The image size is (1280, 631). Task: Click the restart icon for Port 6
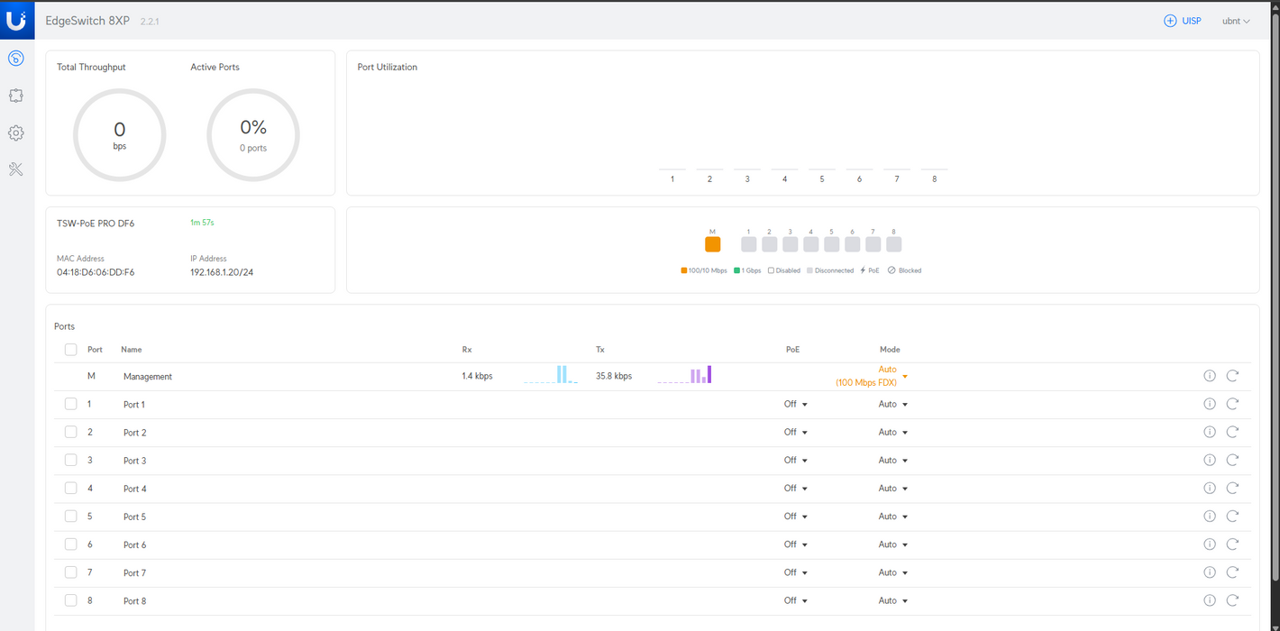click(1232, 544)
